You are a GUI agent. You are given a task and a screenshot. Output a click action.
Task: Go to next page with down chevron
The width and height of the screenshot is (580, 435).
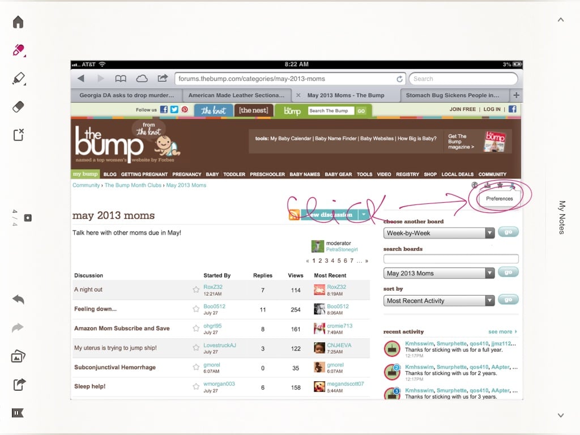tap(561, 415)
